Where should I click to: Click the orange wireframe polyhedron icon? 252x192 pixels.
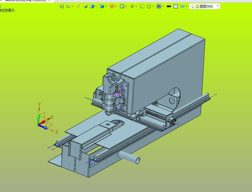112,6
